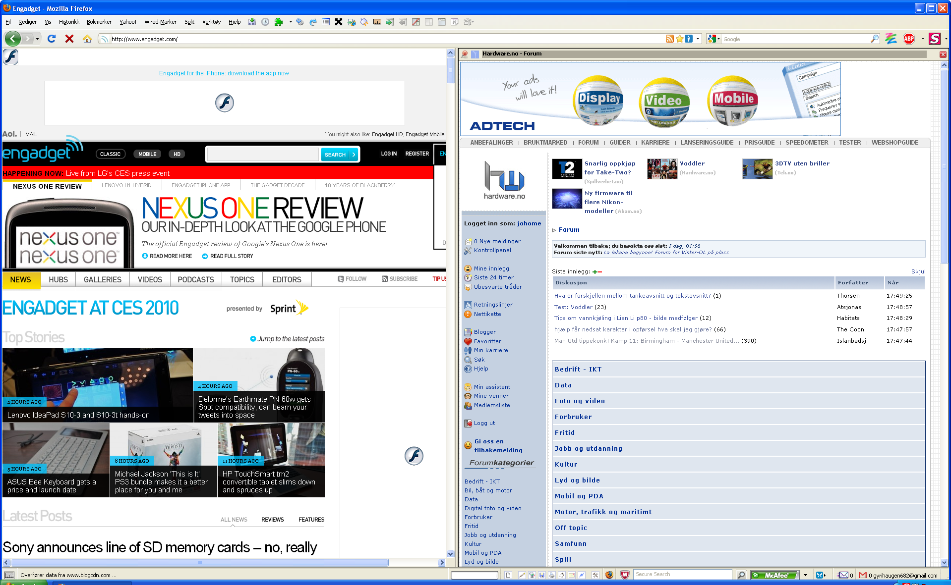Select the LENOVO U1 HYBRID feature tab
This screenshot has width=951, height=585.
pyautogui.click(x=126, y=185)
